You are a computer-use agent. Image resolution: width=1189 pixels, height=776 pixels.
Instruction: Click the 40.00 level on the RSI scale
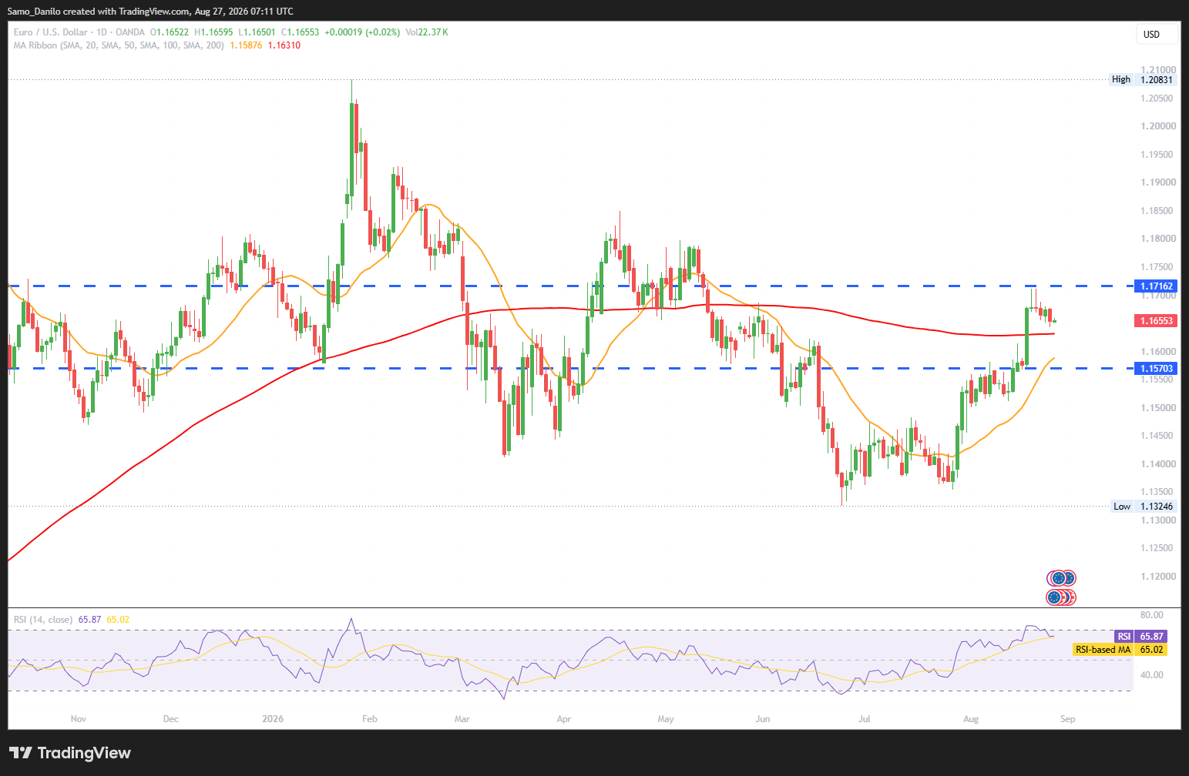tap(1152, 675)
